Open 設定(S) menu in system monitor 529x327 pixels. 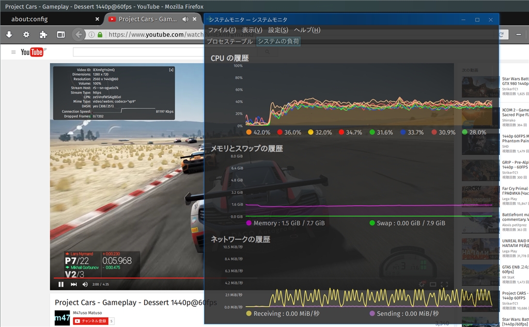pos(278,30)
